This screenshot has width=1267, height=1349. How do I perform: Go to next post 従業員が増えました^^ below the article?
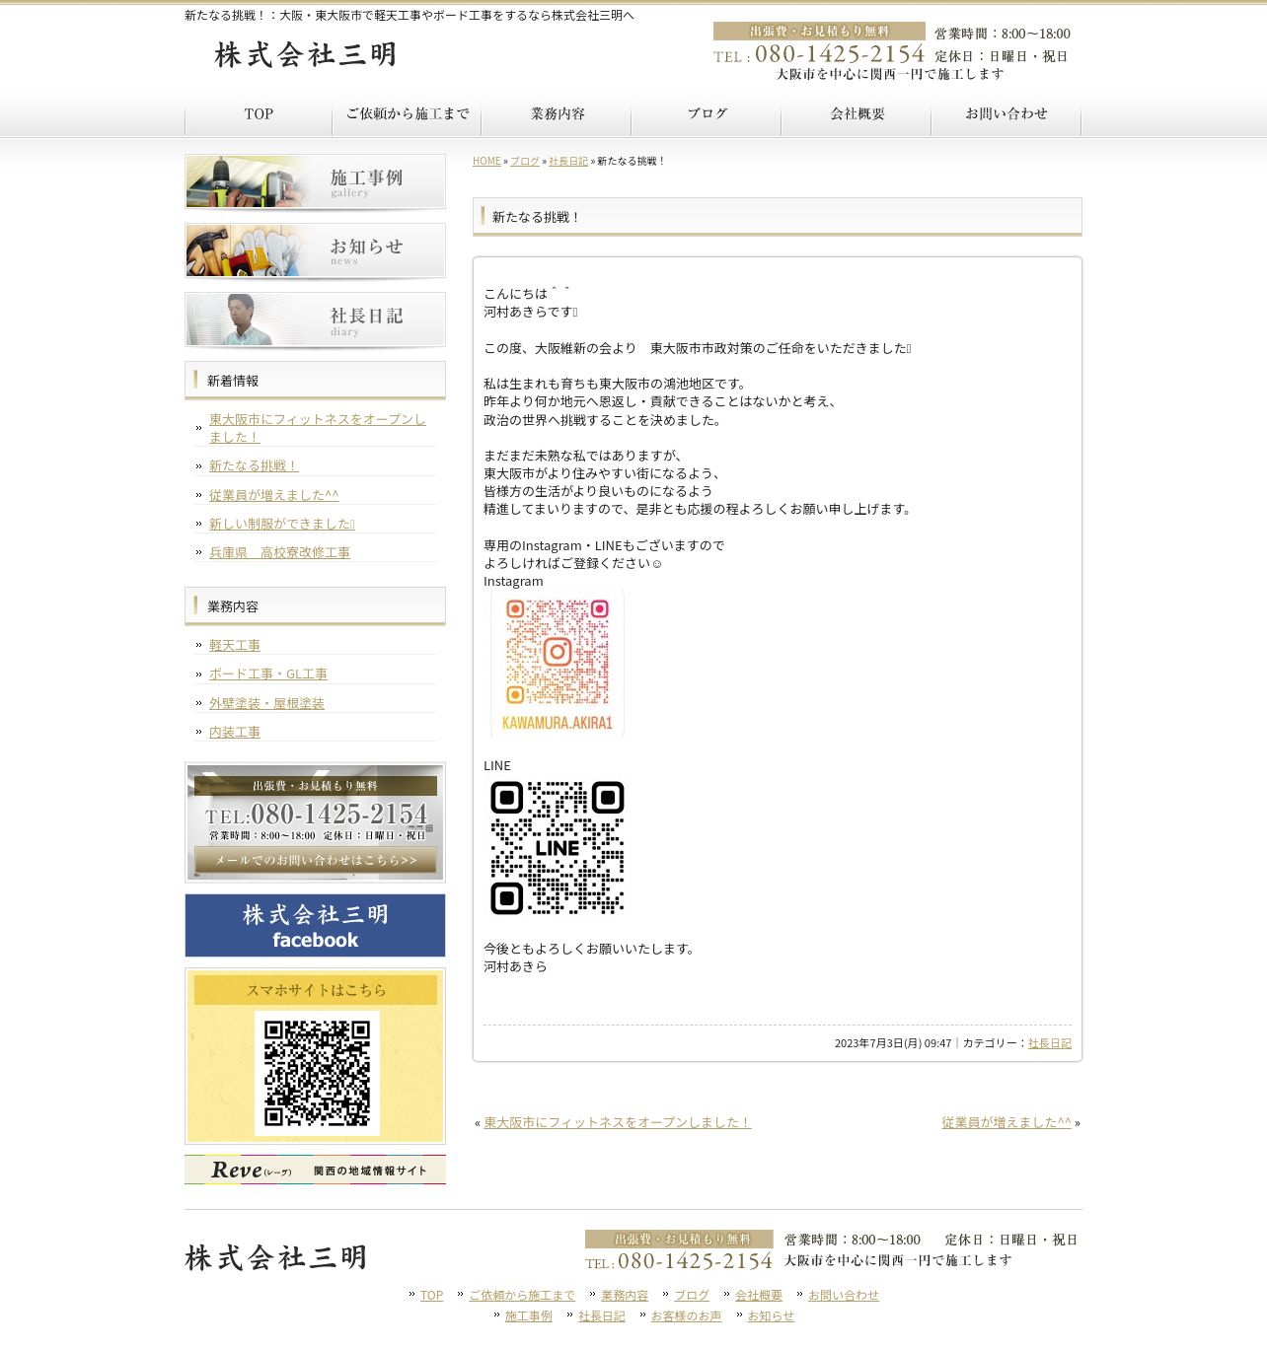click(1006, 1122)
